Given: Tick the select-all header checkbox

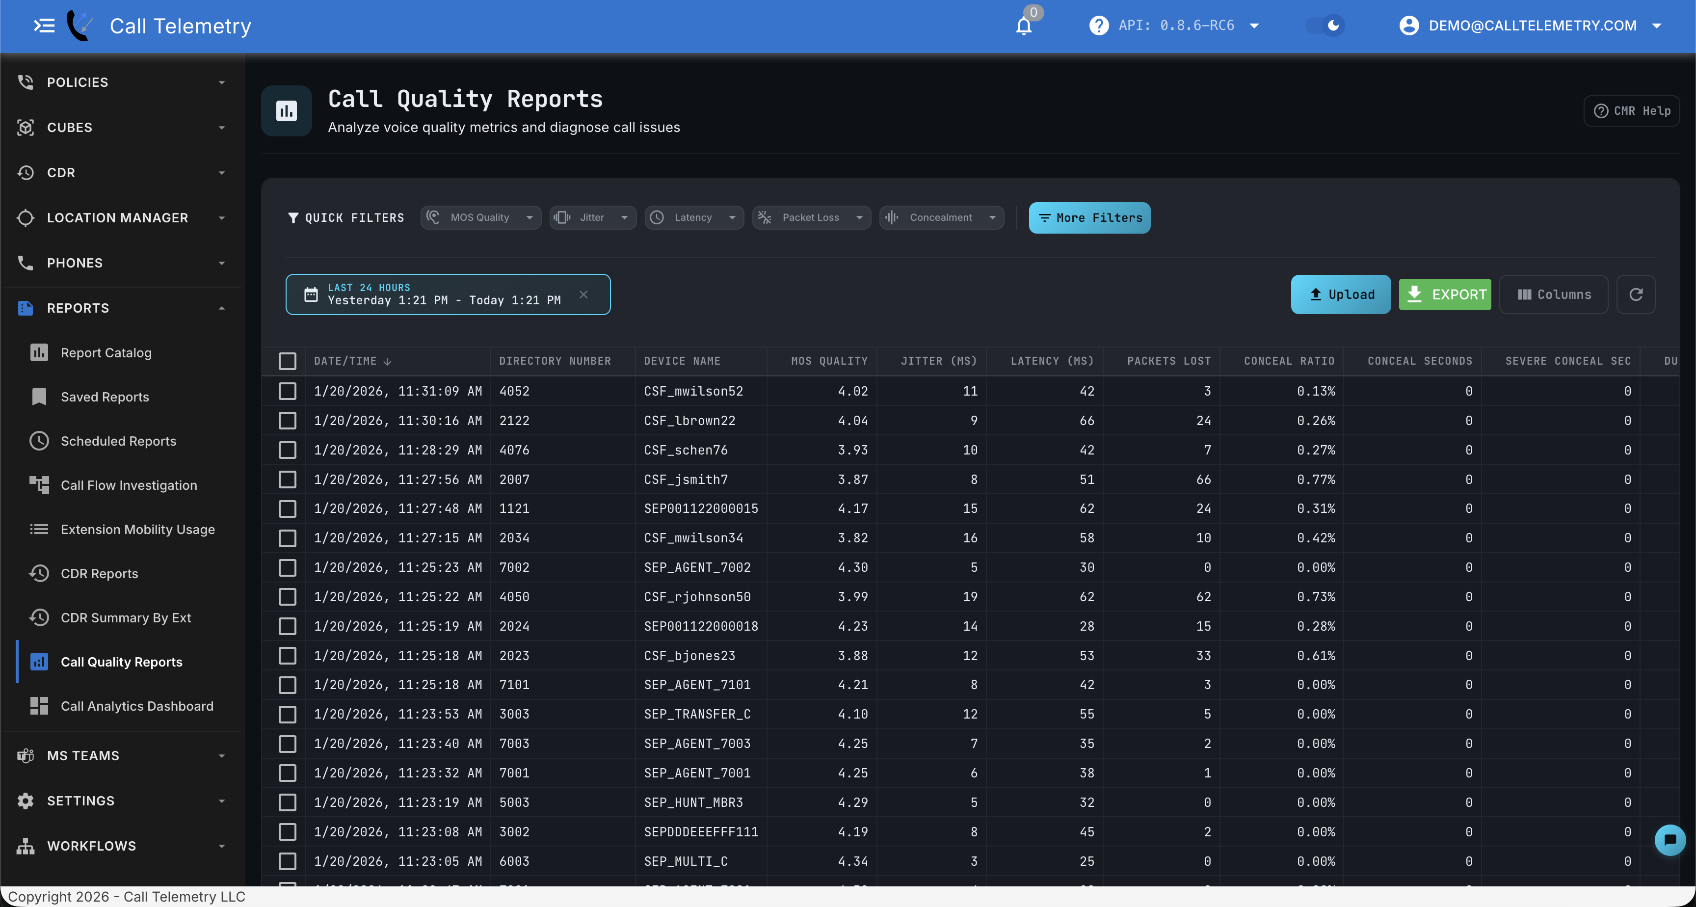Looking at the screenshot, I should 287,361.
